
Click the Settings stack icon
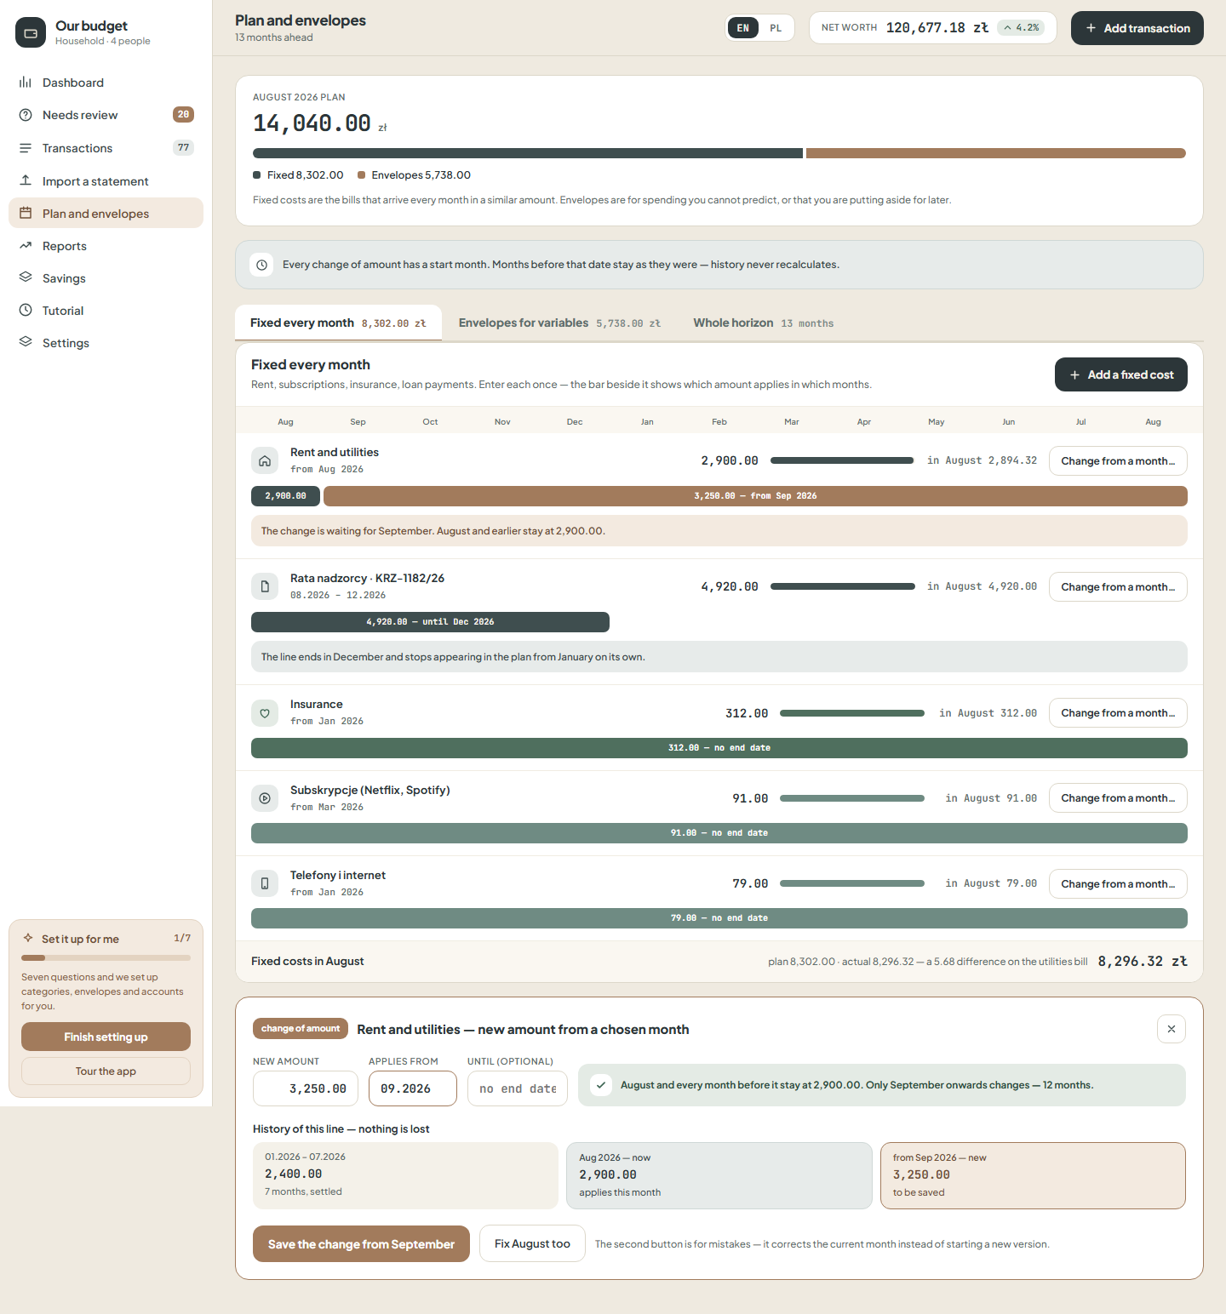(x=26, y=342)
